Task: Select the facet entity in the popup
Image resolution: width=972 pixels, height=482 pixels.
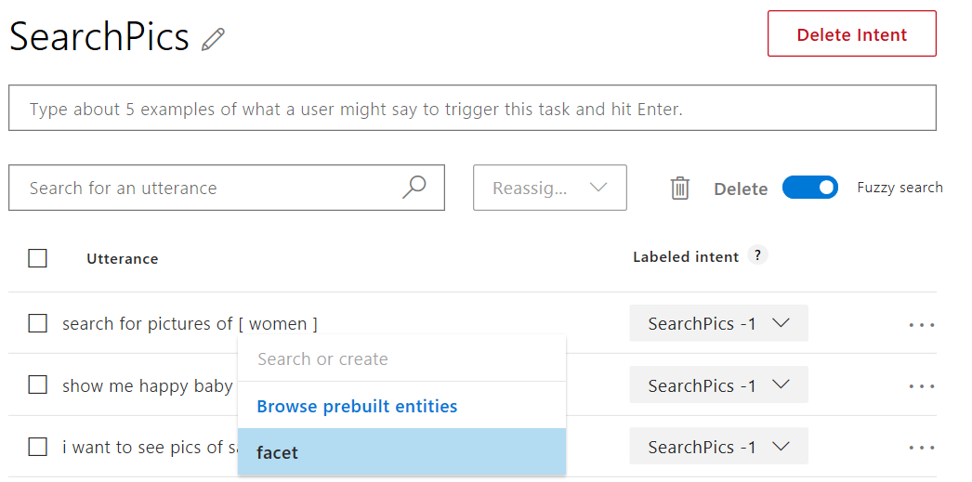Action: click(x=401, y=451)
